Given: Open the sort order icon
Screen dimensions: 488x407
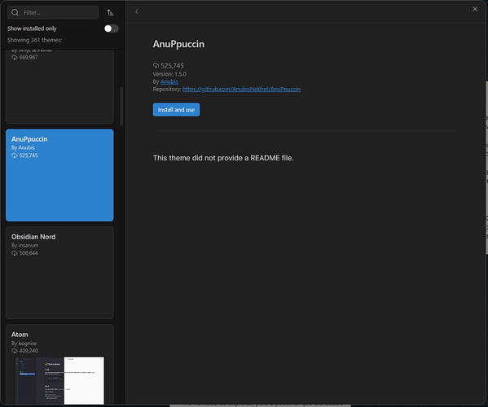Looking at the screenshot, I should coord(110,12).
